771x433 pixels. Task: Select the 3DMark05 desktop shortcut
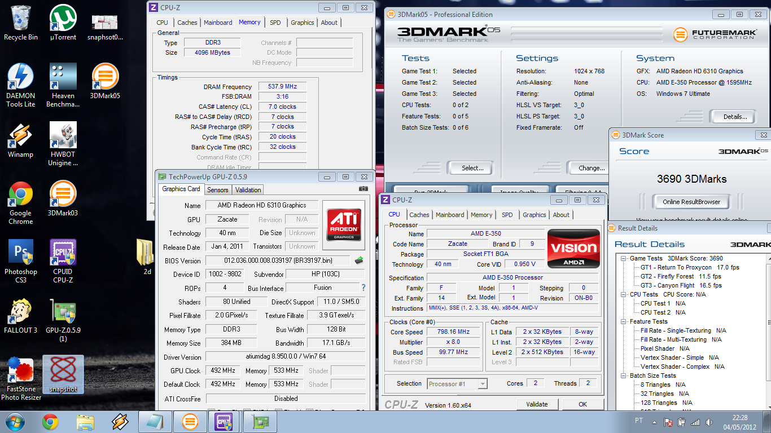tap(105, 81)
